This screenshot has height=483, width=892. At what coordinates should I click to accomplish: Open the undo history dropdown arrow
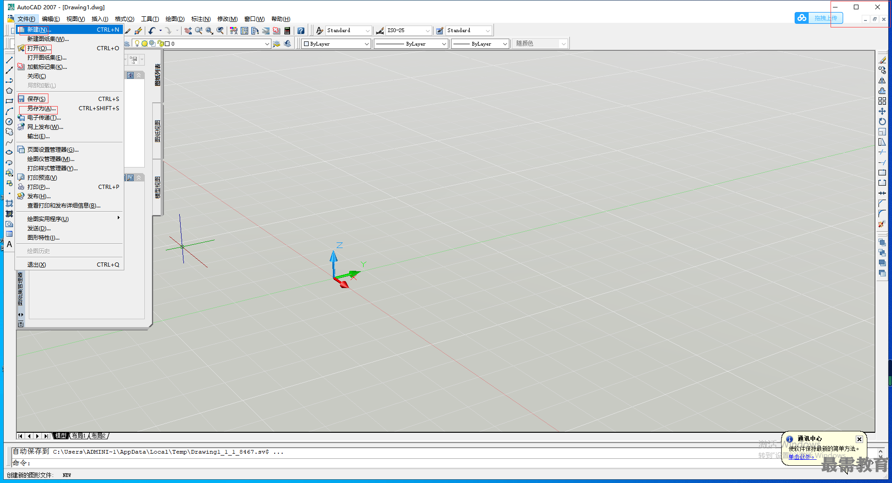pos(161,31)
